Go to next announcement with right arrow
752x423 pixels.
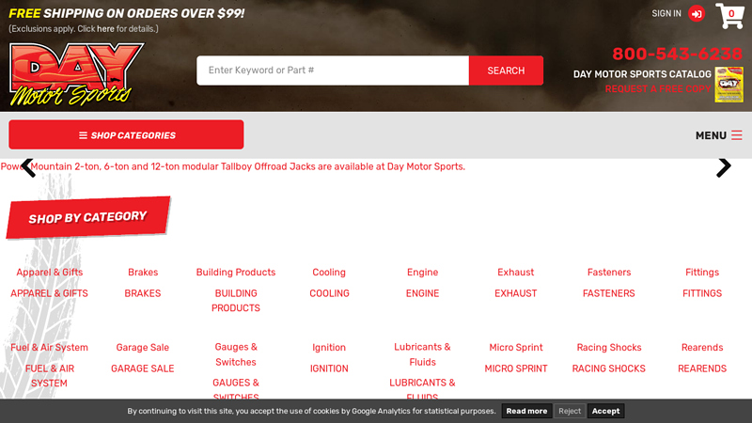(x=724, y=167)
